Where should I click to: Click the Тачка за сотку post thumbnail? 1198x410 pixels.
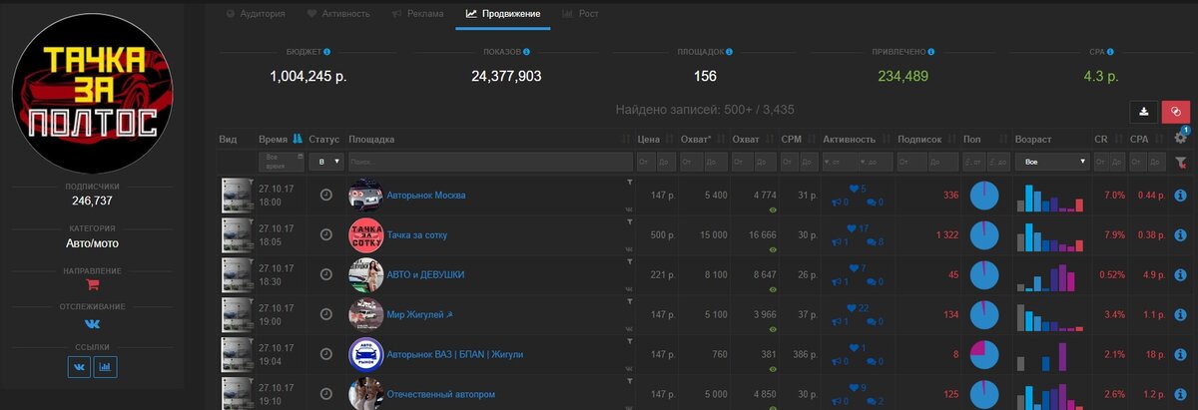click(x=238, y=235)
